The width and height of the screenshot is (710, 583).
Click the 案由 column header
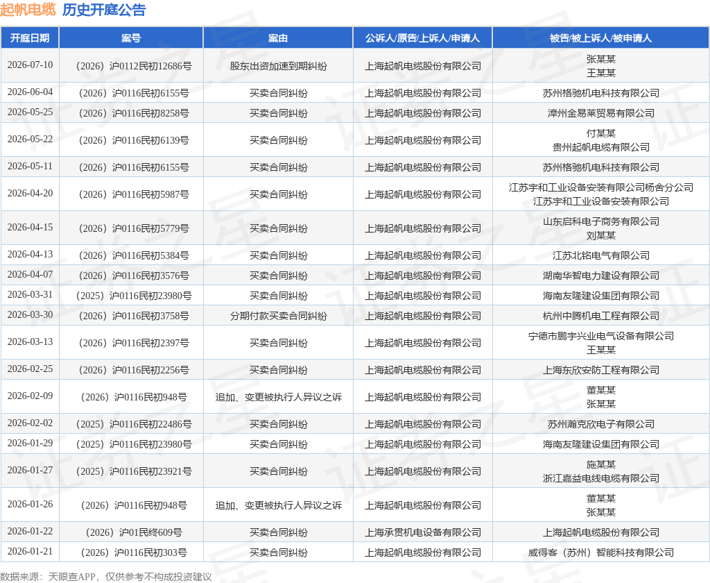pos(278,38)
